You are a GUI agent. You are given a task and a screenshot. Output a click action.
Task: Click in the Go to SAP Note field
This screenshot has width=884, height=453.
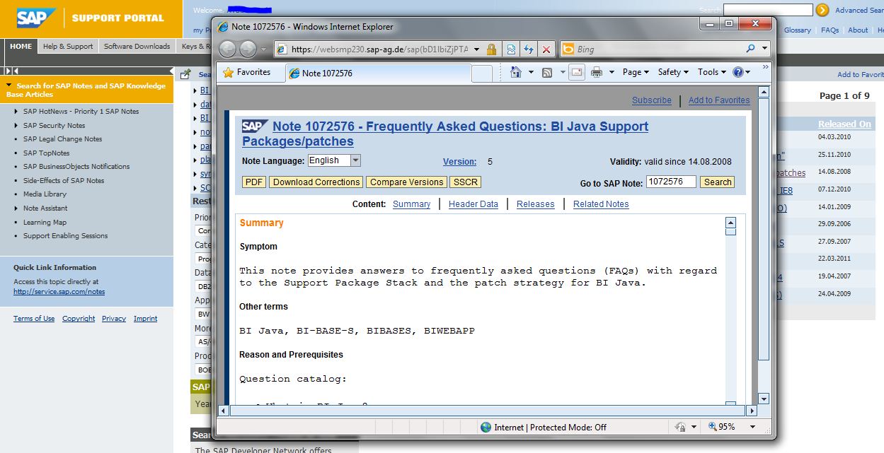671,182
